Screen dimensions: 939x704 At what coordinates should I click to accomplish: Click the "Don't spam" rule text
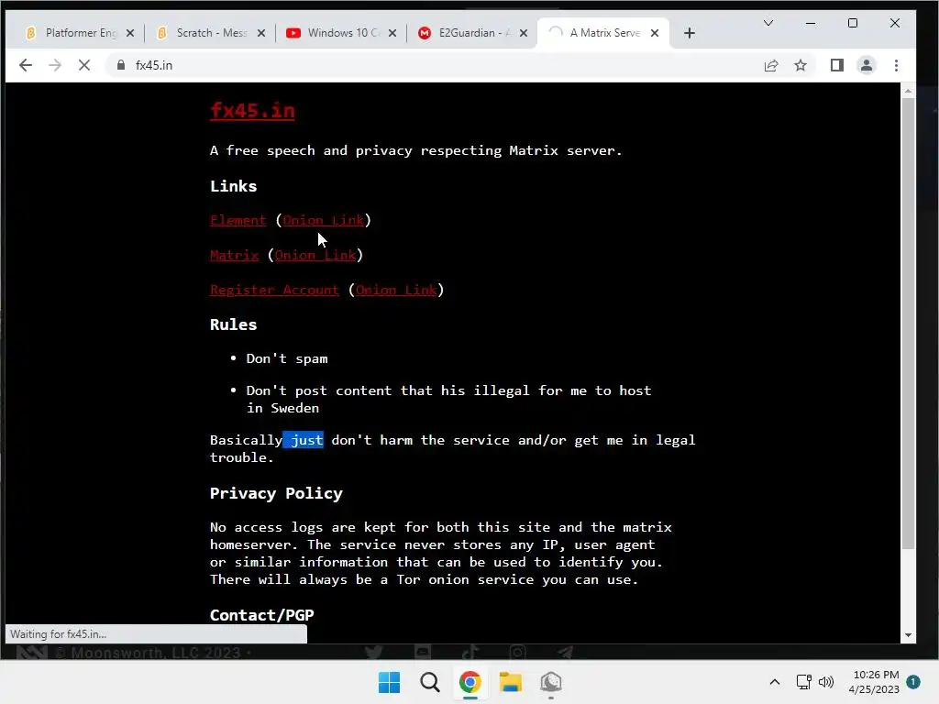[x=287, y=358]
